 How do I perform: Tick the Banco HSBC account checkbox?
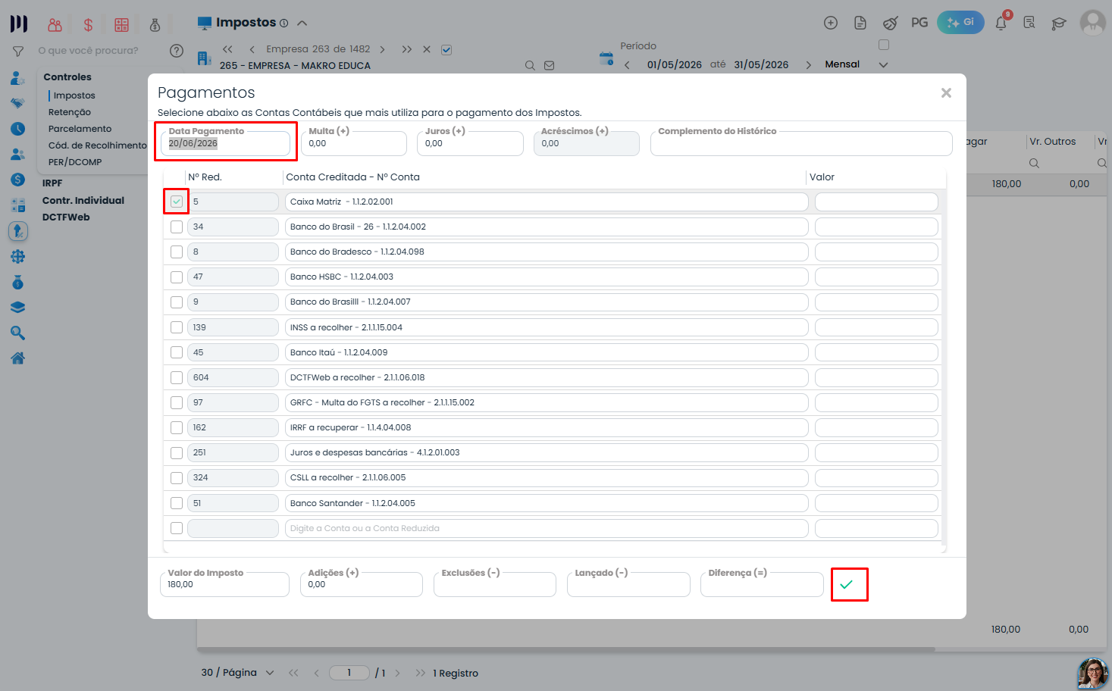[x=177, y=277]
